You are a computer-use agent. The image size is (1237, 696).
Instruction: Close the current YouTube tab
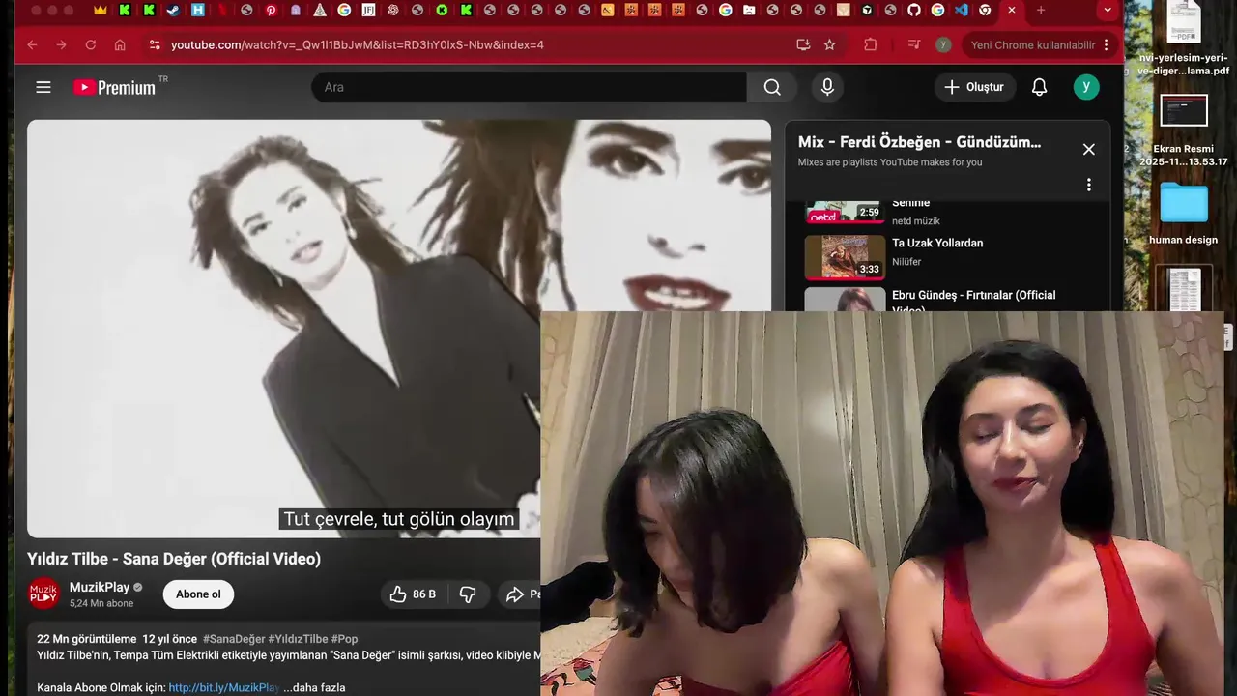[1011, 10]
